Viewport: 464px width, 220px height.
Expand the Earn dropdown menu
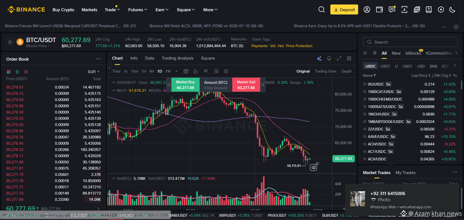[x=162, y=10]
